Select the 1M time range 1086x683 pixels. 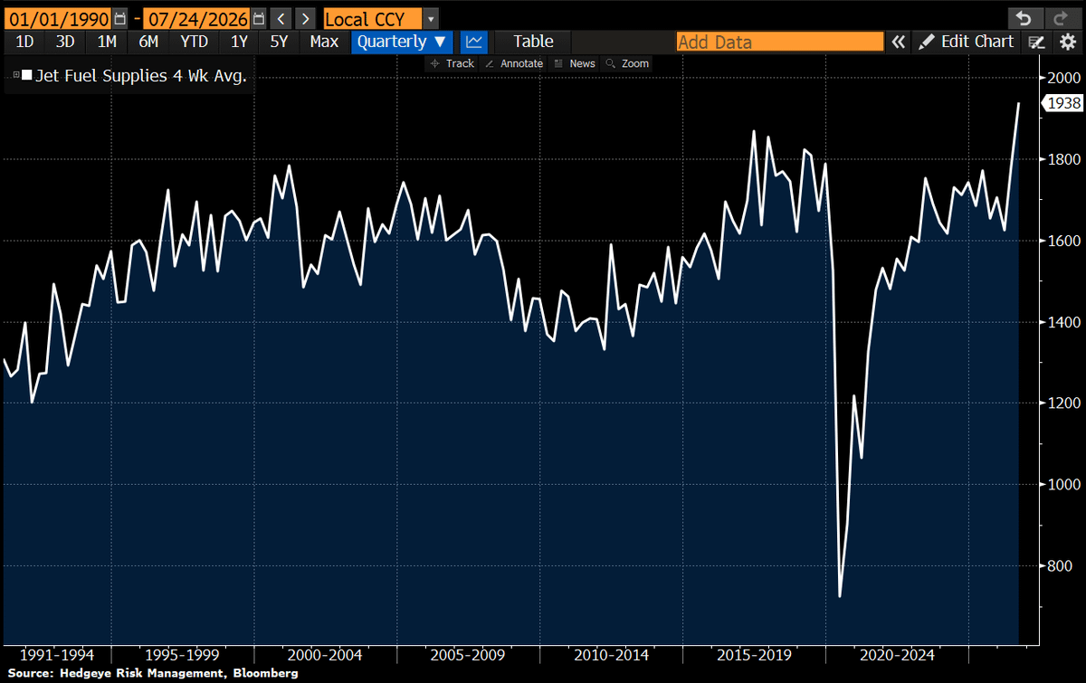pos(107,42)
